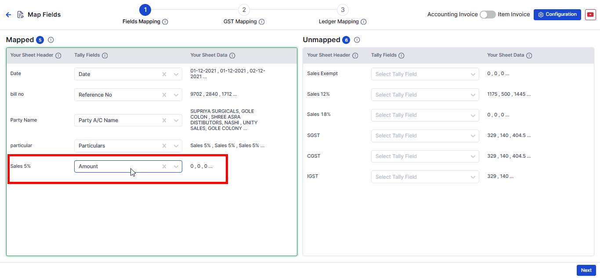600x278 pixels.
Task: Open Select Tally Field for Sales 12%
Action: point(425,95)
